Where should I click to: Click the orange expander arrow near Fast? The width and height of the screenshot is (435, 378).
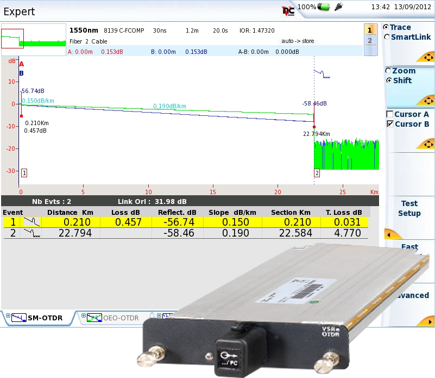point(388,234)
